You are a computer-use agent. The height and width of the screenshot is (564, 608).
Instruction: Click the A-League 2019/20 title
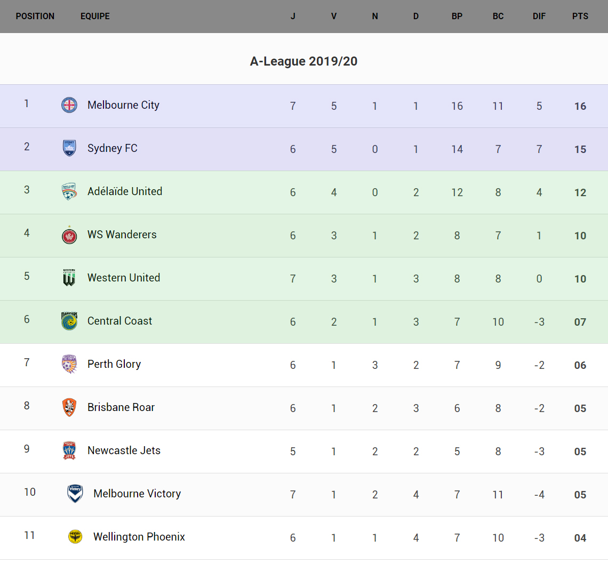303,61
